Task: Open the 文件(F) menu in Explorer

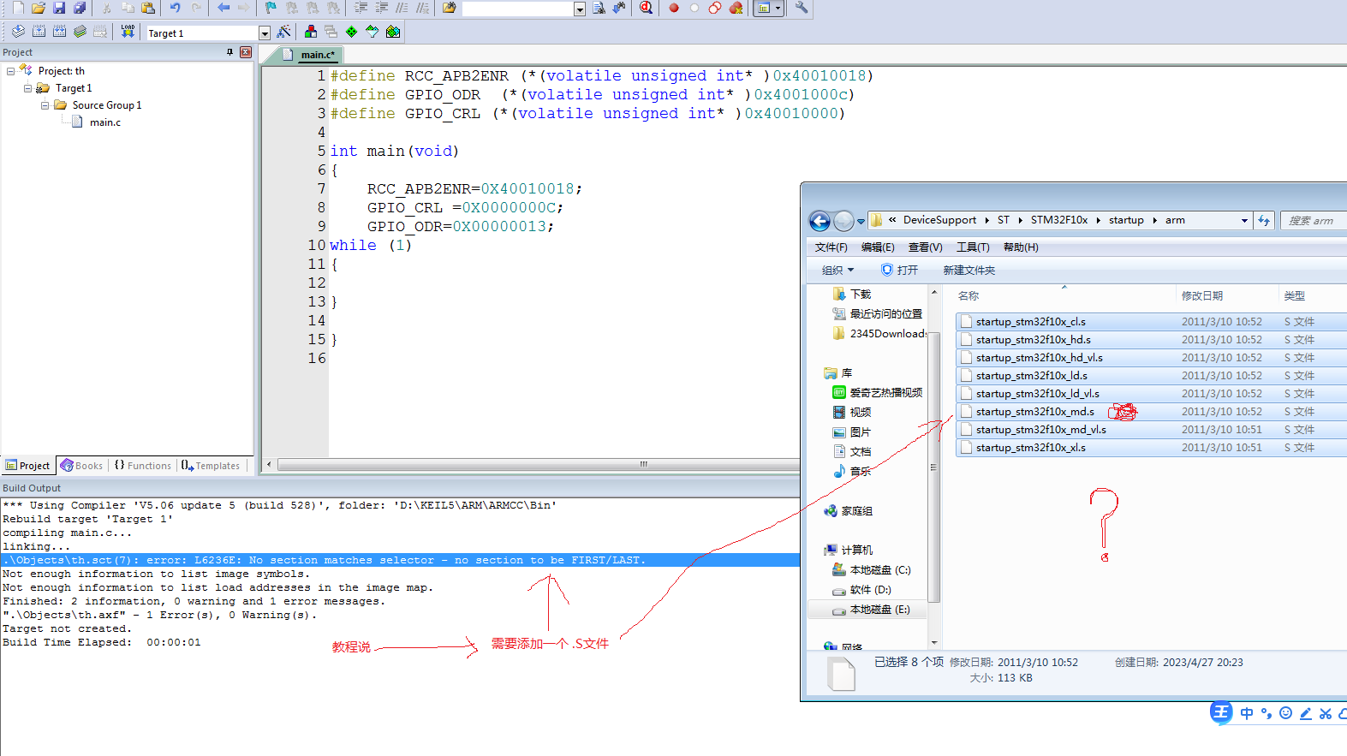Action: pos(831,247)
